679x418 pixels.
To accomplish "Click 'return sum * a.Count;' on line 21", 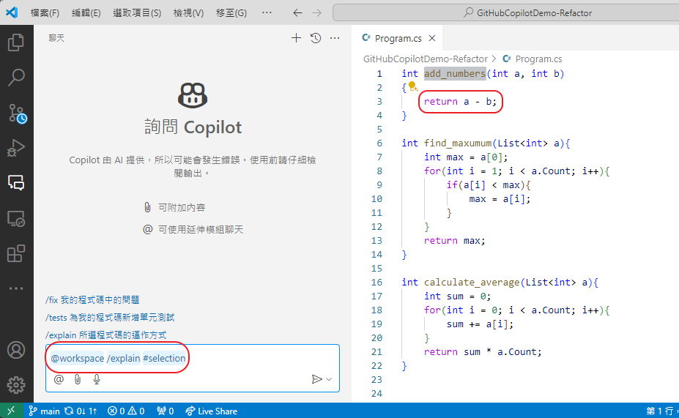I will click(483, 352).
